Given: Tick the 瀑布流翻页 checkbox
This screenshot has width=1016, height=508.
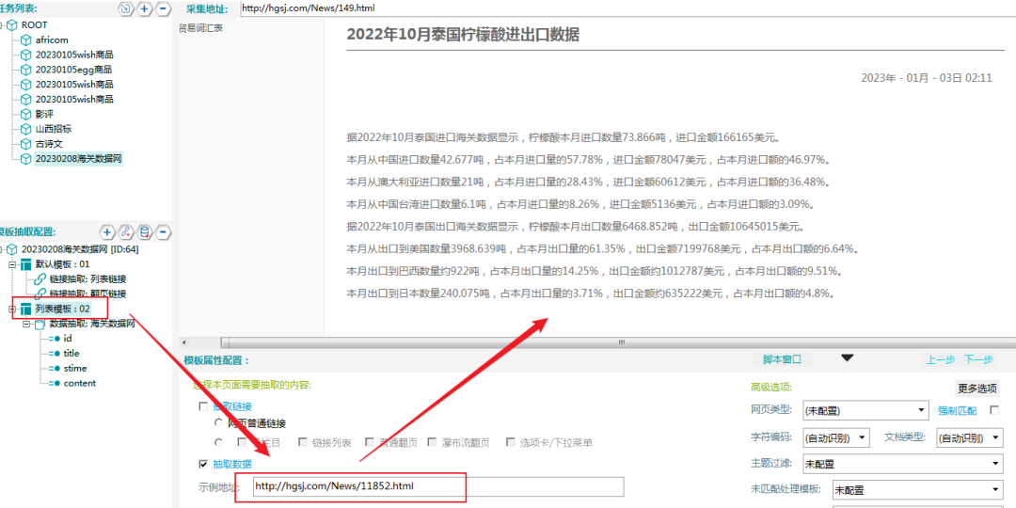Looking at the screenshot, I should (x=433, y=442).
